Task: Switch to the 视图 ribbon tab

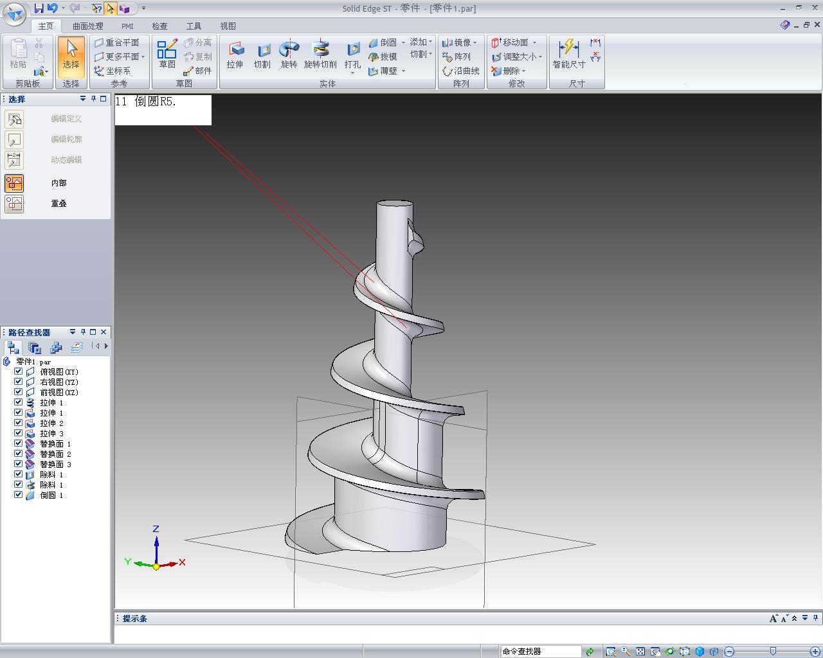Action: tap(228, 26)
